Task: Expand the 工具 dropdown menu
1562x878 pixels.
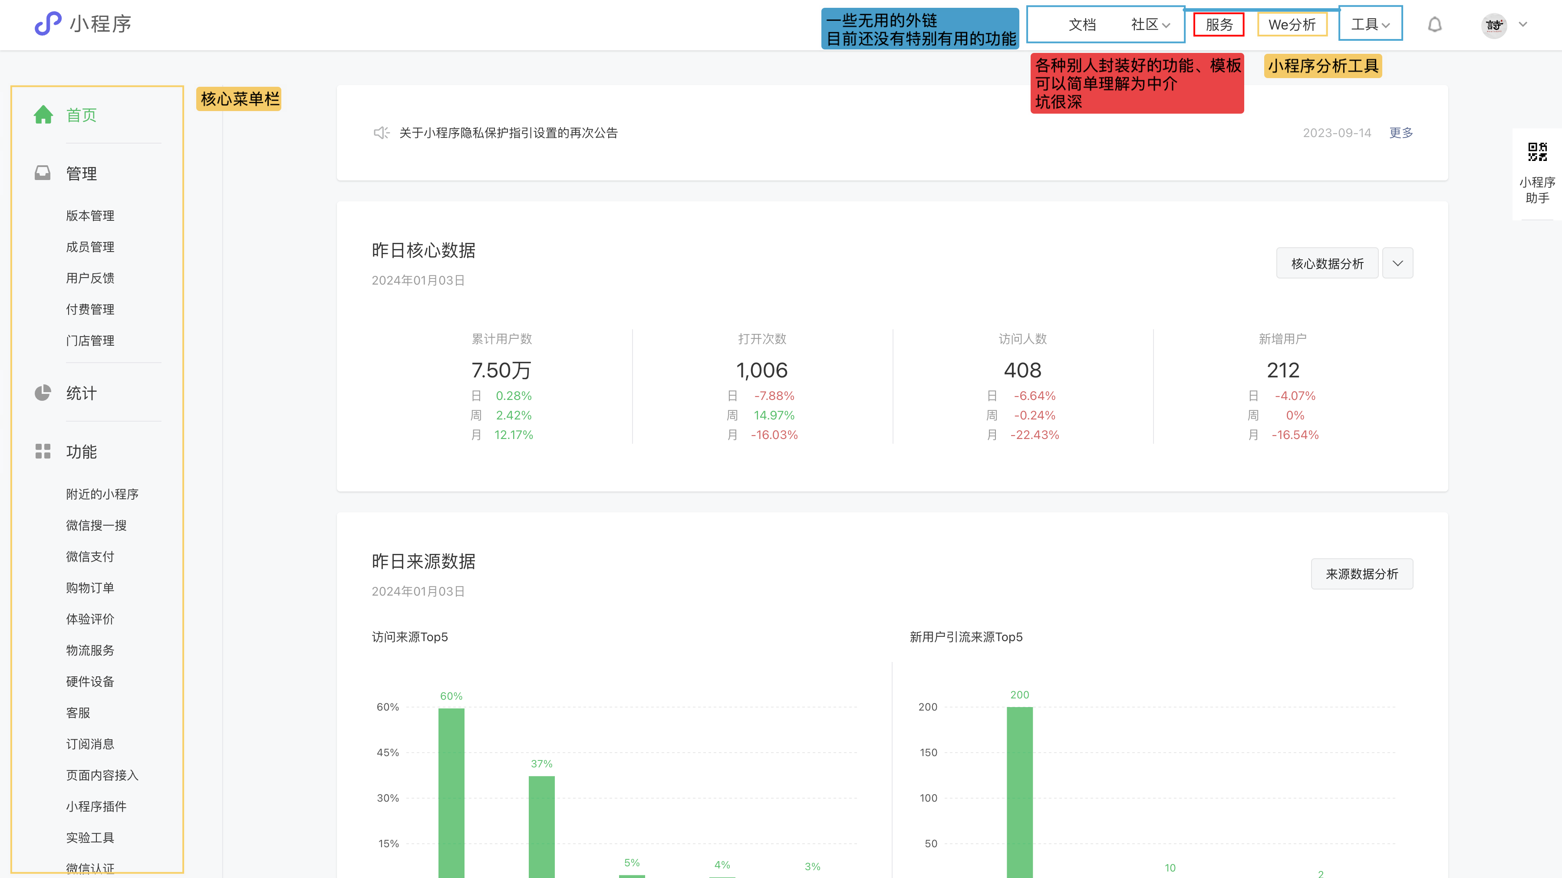Action: [x=1370, y=25]
